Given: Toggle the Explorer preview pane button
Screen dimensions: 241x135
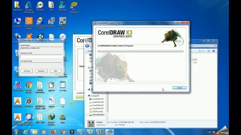Looking at the screenshot, I should (x=208, y=51).
